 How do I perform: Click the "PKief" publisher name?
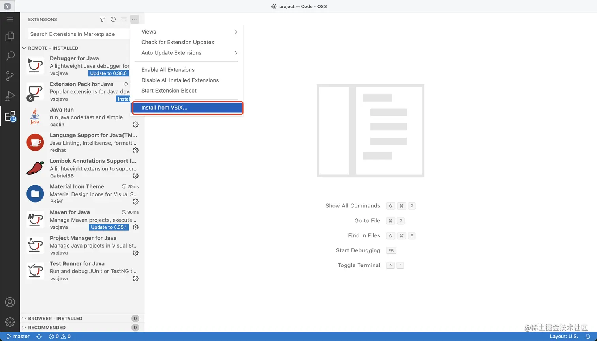point(56,201)
